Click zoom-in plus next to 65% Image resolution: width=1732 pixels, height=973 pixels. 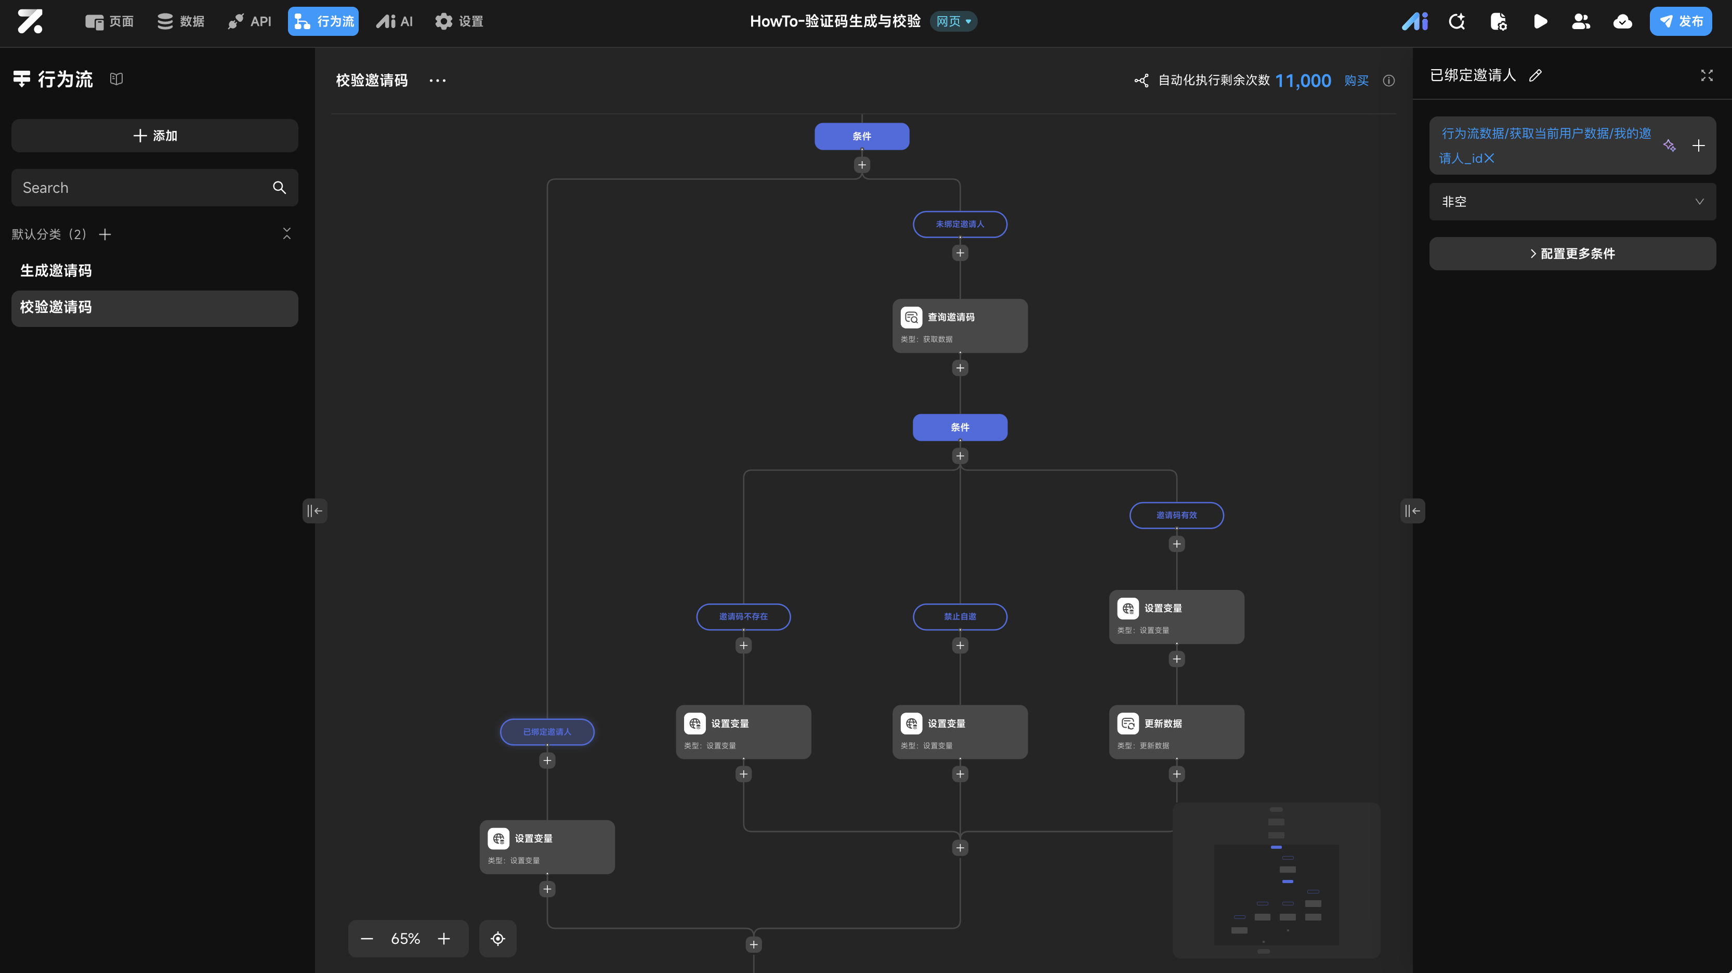click(x=444, y=939)
